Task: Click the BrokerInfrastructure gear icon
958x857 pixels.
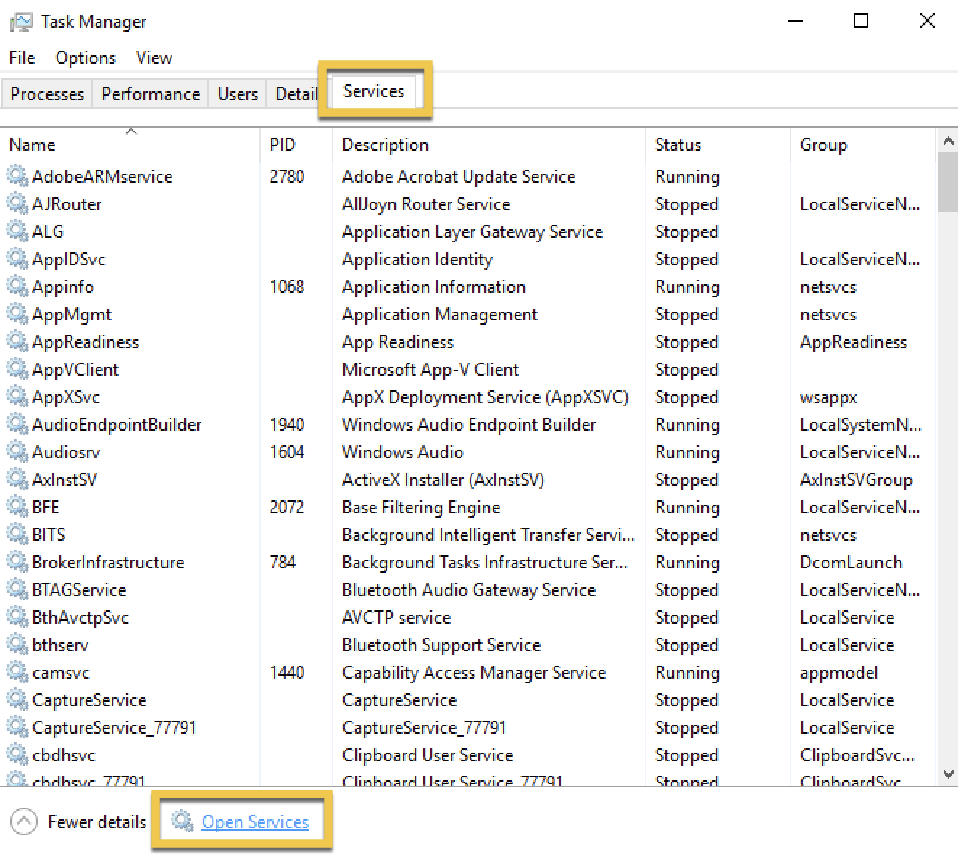Action: click(x=17, y=562)
